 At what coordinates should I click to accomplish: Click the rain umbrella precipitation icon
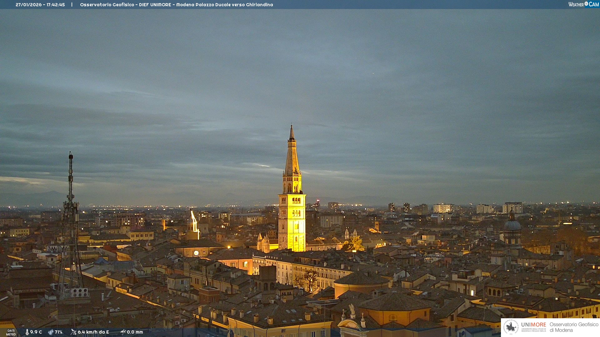pyautogui.click(x=123, y=332)
